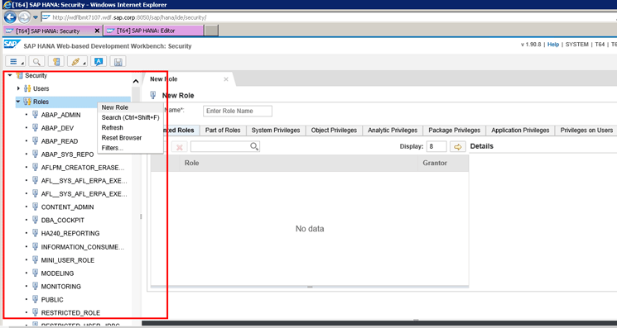Choose Reset Browser from context menu
The height and width of the screenshot is (328, 617).
(x=122, y=138)
